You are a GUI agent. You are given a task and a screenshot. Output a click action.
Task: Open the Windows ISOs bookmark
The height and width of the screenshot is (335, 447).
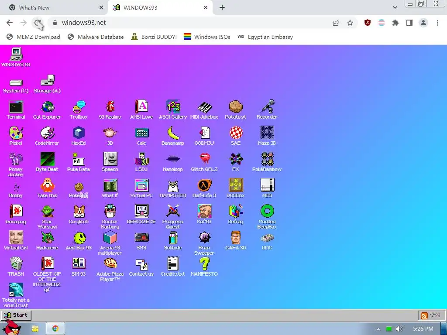[x=207, y=37]
